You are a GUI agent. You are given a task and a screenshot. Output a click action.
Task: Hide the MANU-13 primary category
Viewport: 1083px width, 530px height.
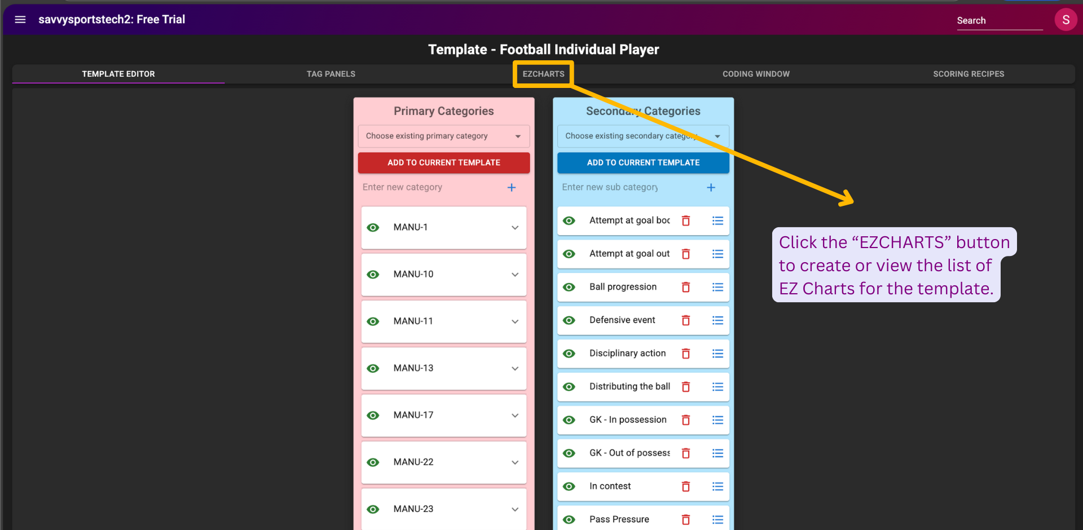[373, 368]
